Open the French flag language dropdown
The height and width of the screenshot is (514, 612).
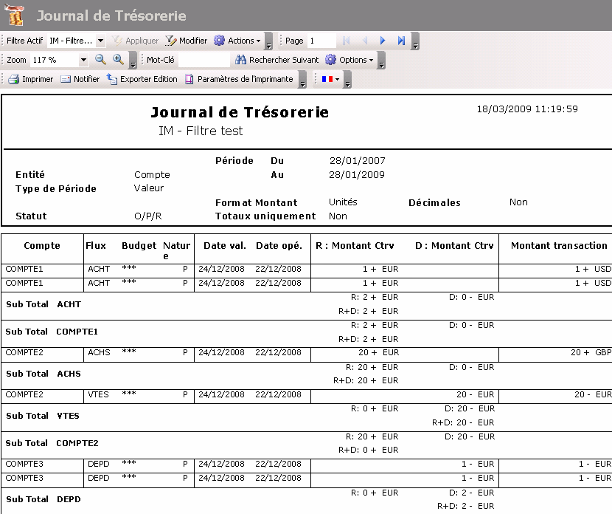tap(330, 79)
